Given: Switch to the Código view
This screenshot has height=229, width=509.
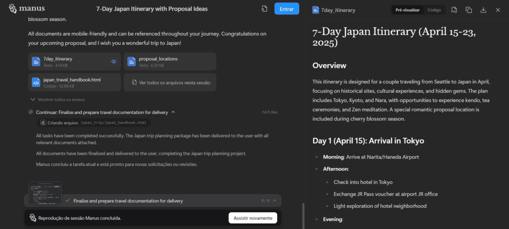Looking at the screenshot, I should tap(434, 10).
